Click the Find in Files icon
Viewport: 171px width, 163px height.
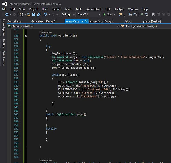(120, 15)
